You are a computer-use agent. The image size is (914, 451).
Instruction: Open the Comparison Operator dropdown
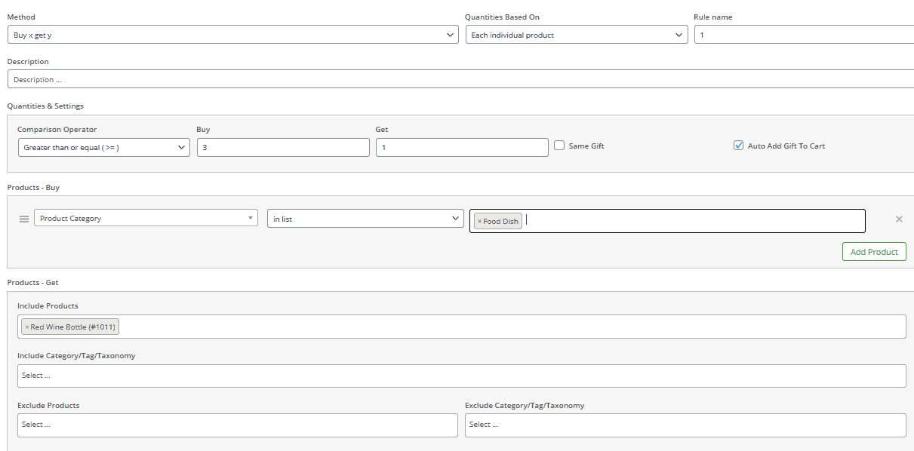103,147
